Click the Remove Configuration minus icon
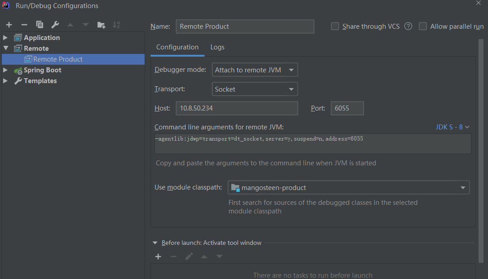 coord(24,25)
